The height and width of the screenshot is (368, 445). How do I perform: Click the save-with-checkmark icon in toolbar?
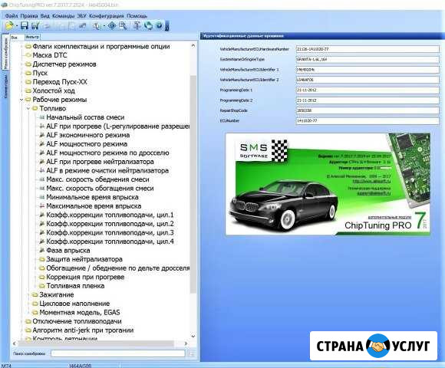(35, 26)
